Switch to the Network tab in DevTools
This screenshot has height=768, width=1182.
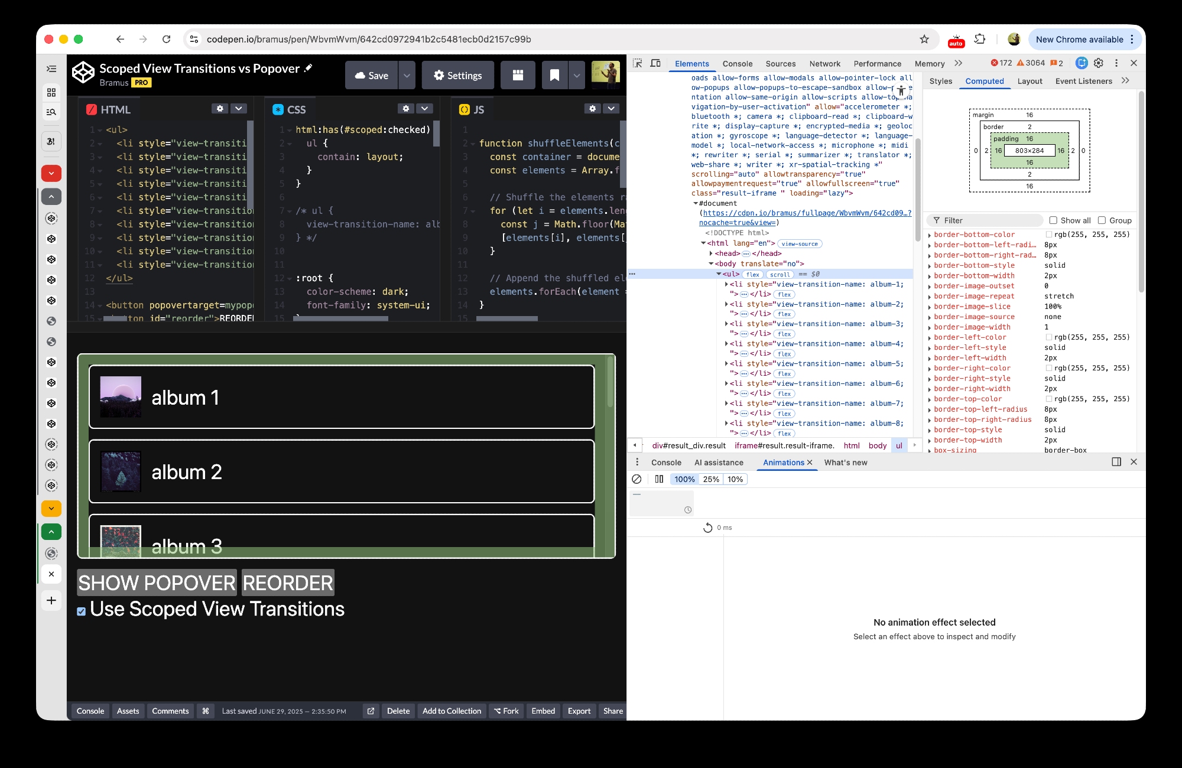click(x=824, y=64)
